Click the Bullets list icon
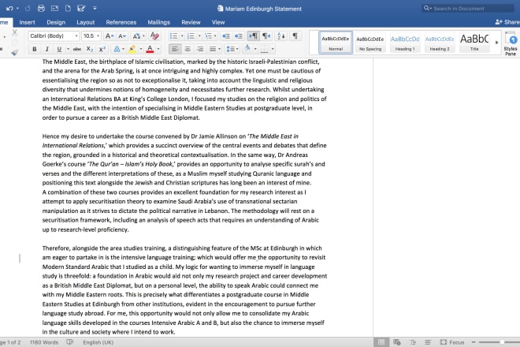 point(173,35)
